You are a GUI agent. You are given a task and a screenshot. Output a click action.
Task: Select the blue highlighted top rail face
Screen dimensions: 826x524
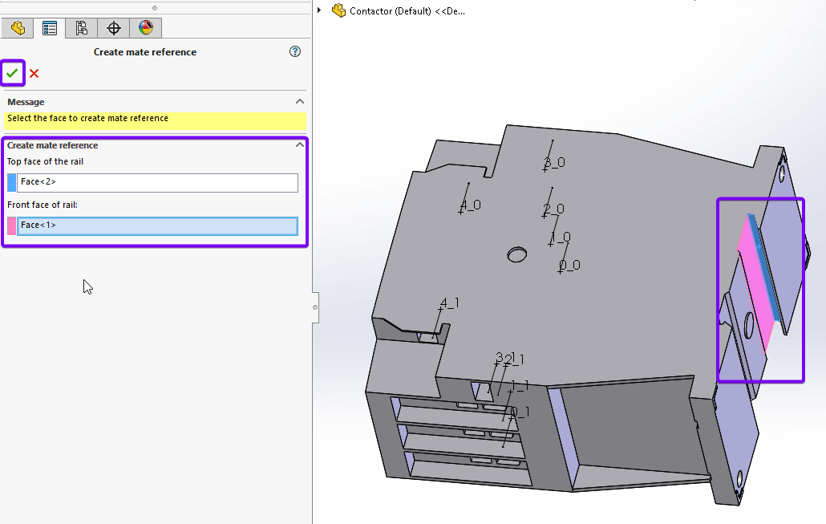click(x=764, y=270)
